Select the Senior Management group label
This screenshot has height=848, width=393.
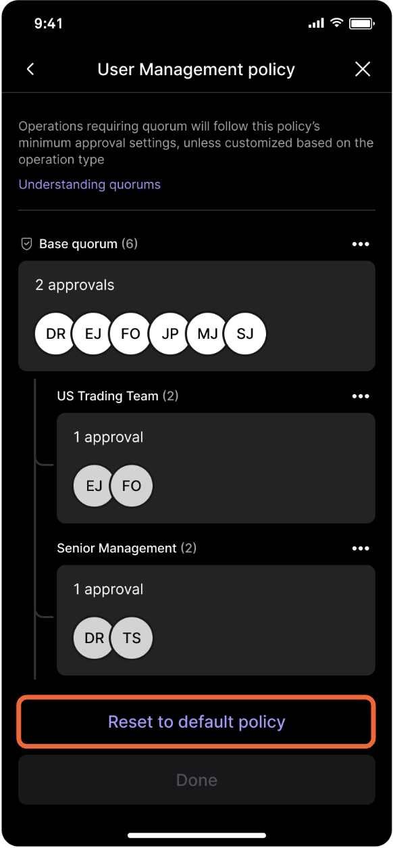coord(117,548)
